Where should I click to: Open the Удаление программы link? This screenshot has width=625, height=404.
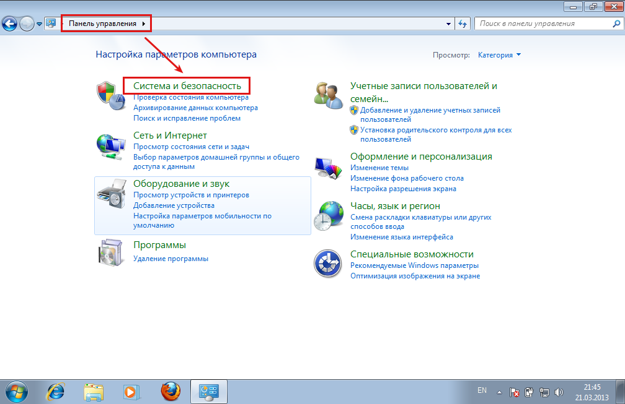coord(171,259)
